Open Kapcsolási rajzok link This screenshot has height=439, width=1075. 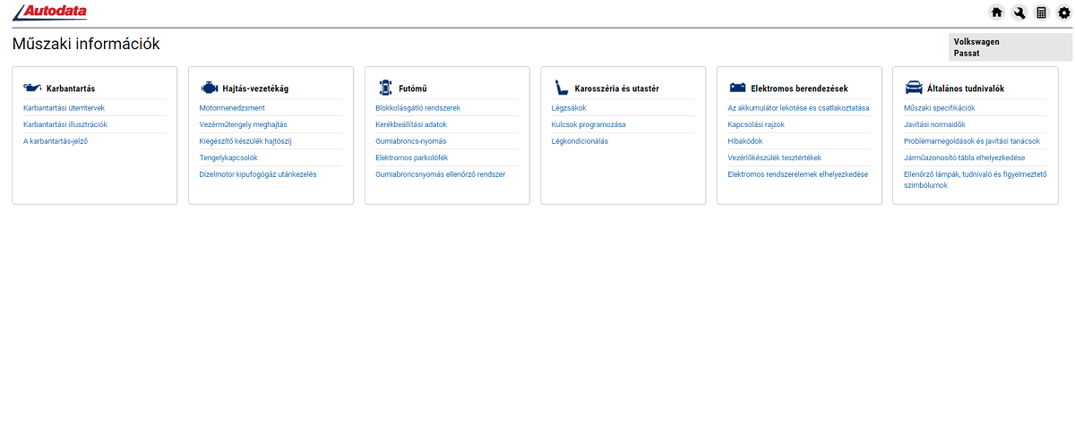[x=755, y=124]
